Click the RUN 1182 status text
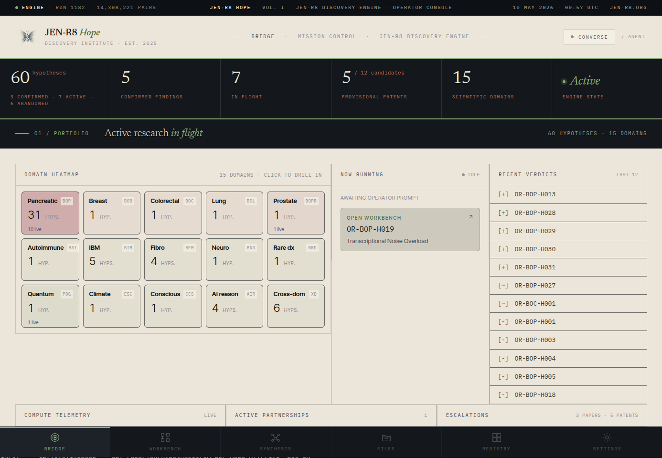The height and width of the screenshot is (458, 662). coord(70,8)
